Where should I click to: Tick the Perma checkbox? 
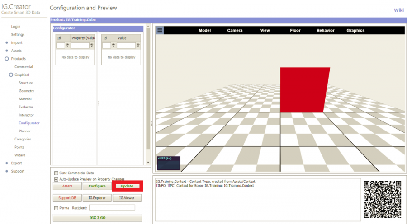pos(56,208)
